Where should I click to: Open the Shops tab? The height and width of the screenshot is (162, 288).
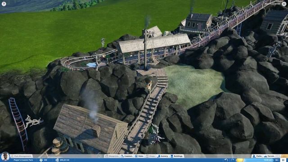[x=151, y=156]
